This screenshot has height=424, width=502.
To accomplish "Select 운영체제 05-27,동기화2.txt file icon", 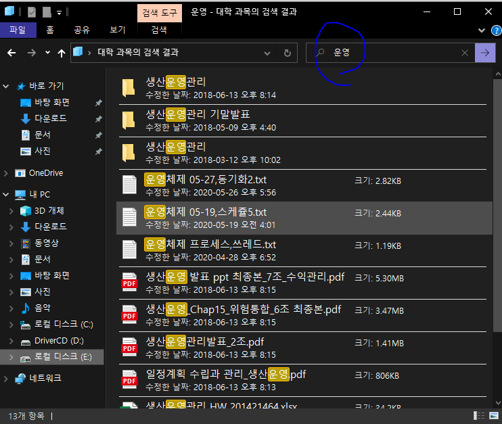I will [x=130, y=185].
